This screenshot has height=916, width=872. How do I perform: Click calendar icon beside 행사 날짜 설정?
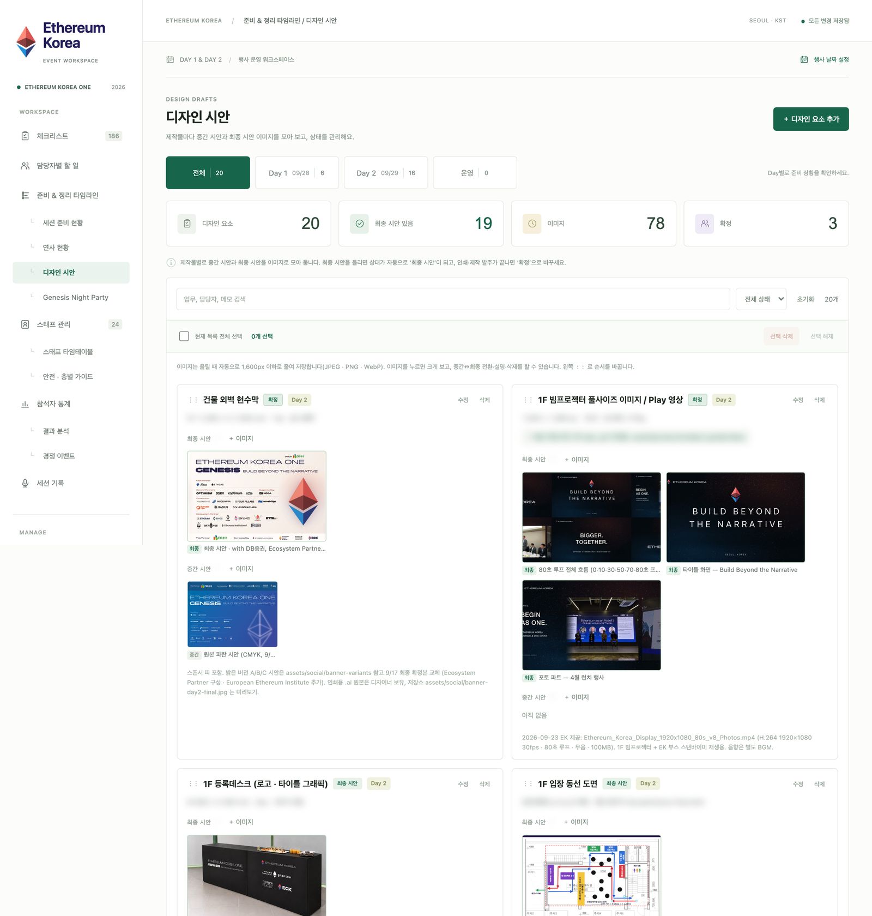tap(804, 59)
